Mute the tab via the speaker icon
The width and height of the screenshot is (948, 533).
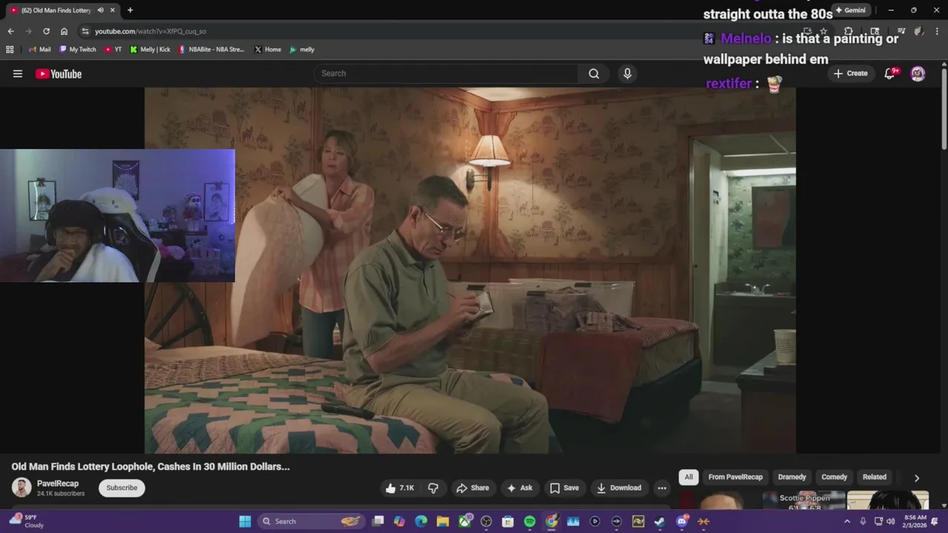tap(101, 10)
